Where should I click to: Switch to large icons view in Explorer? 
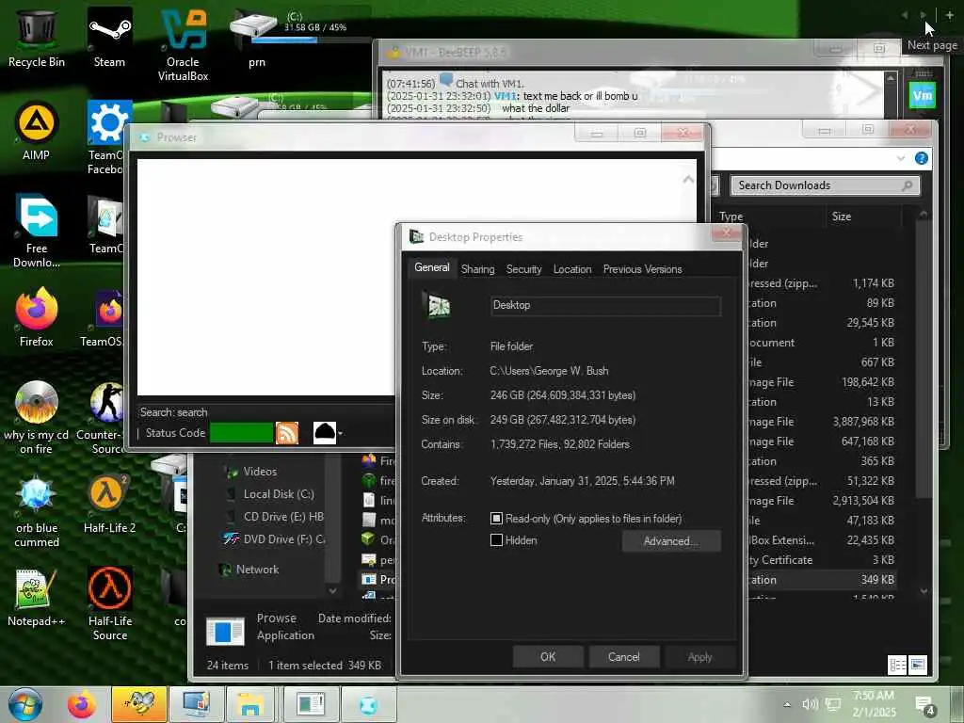tap(918, 665)
